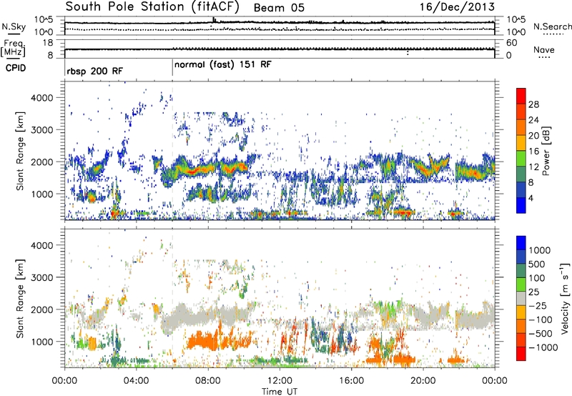Viewport: 572px width, 396px height.
Task: Click the '28' tick on the Power scale
Action: (x=533, y=104)
